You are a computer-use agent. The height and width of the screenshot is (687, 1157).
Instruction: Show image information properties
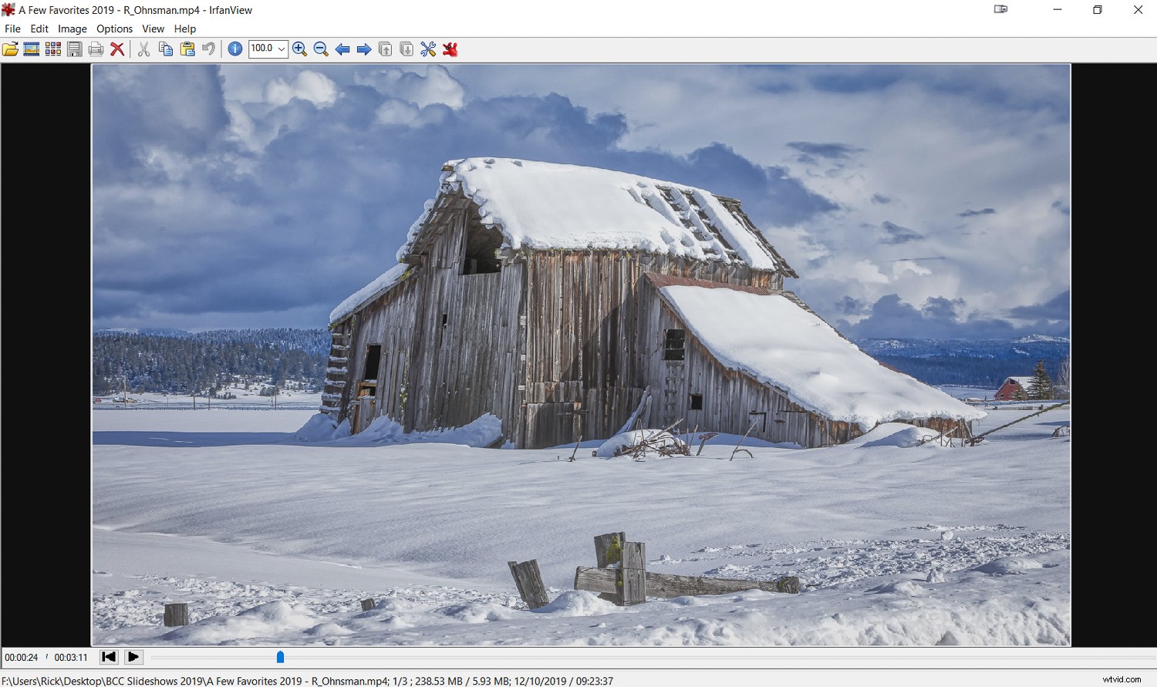coord(234,49)
